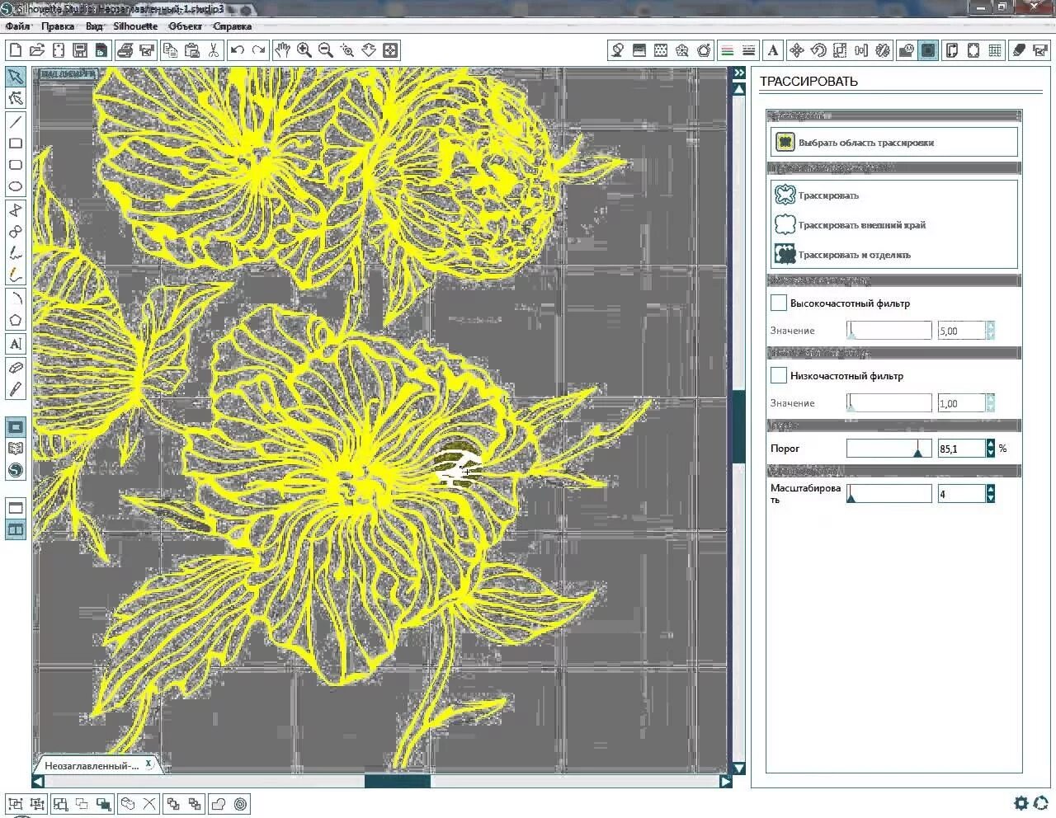Viewport: 1056px width, 818px height.
Task: Increase the Масштабирование value with up arrow
Action: tap(991, 489)
